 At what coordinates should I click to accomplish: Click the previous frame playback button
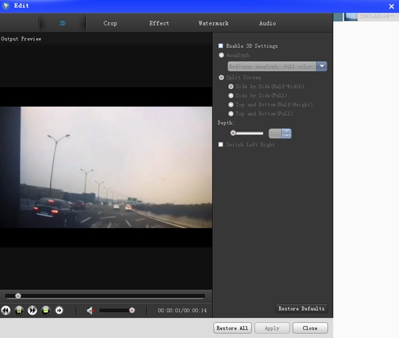[x=5, y=310]
